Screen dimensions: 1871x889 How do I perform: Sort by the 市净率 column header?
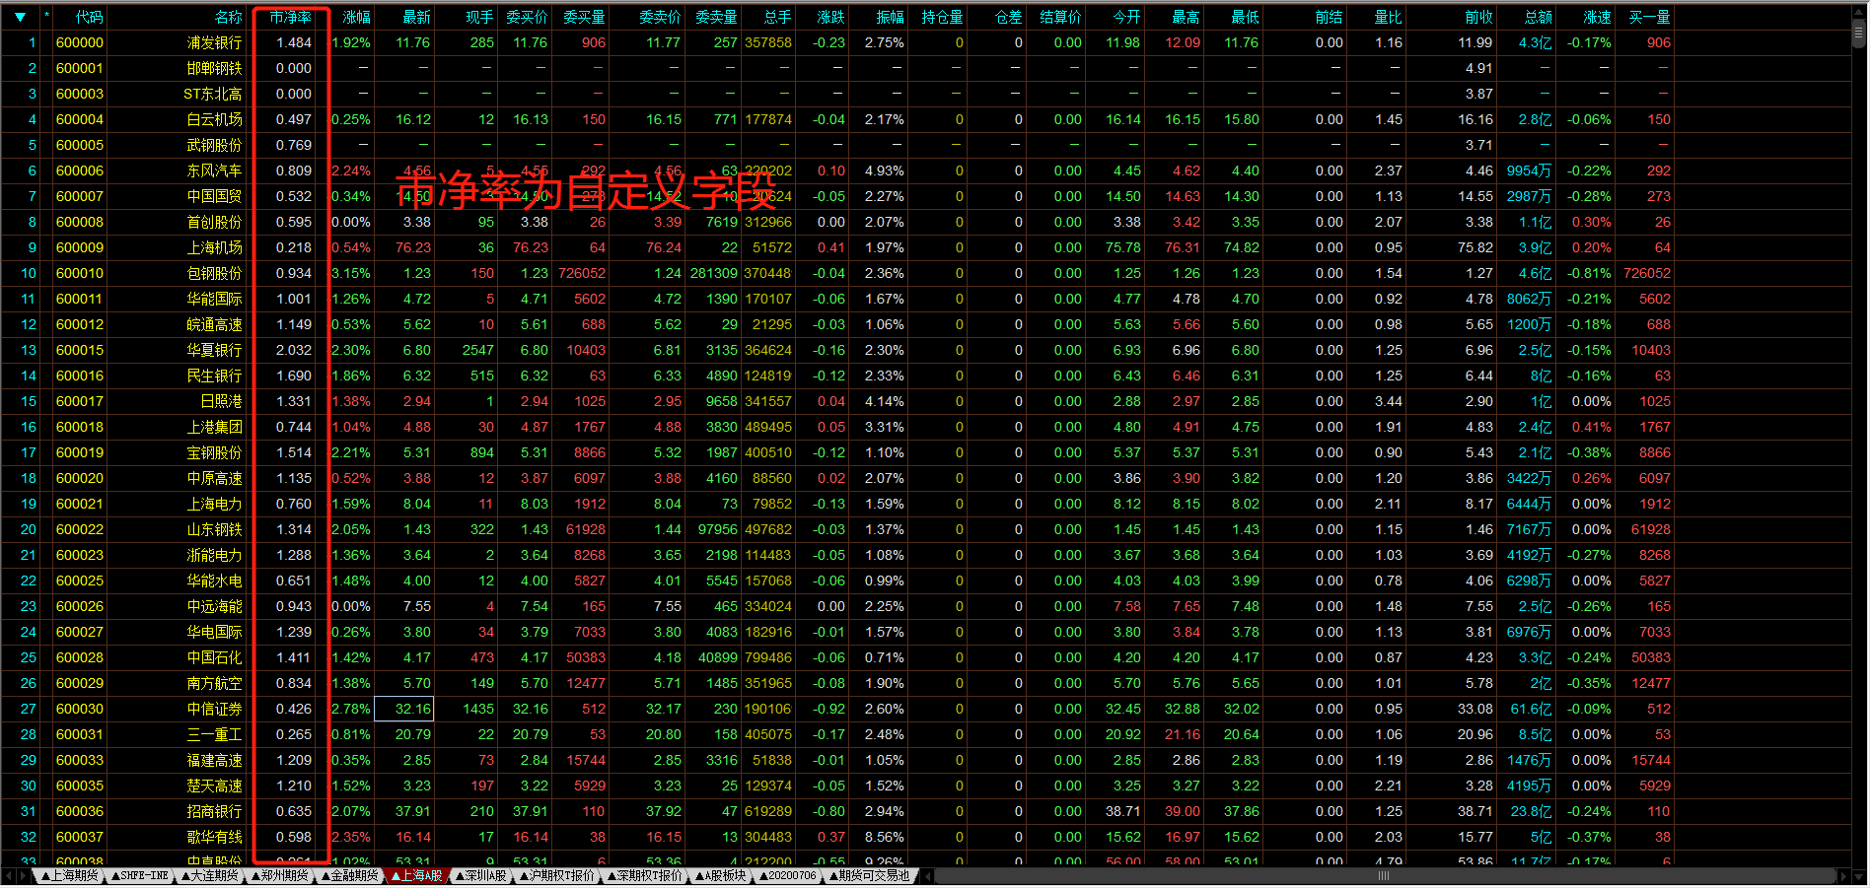[290, 17]
